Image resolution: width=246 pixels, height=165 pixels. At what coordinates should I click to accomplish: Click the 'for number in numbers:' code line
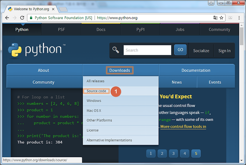click(48, 116)
